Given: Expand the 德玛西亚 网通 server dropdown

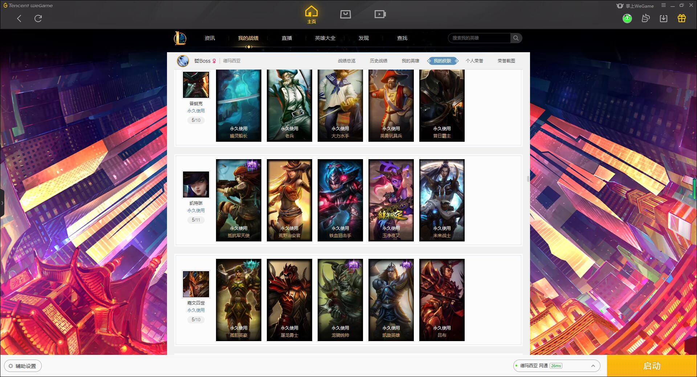Looking at the screenshot, I should pyautogui.click(x=557, y=366).
